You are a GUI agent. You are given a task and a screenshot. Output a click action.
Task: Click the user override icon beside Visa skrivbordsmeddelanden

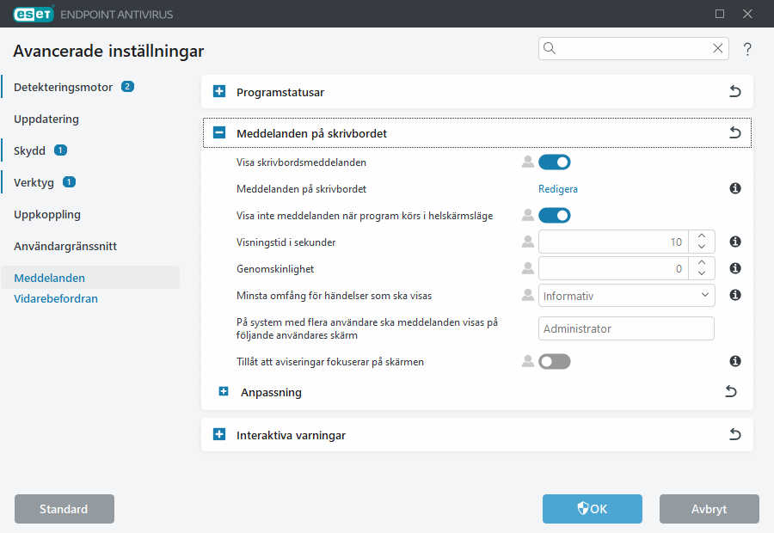(x=528, y=162)
